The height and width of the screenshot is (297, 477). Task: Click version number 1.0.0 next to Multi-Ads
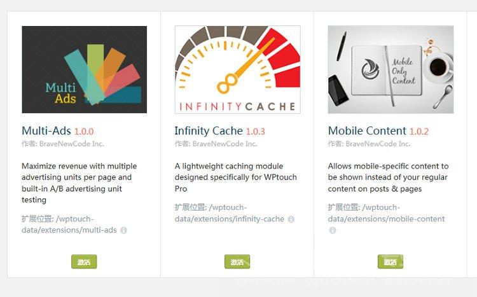(x=84, y=132)
